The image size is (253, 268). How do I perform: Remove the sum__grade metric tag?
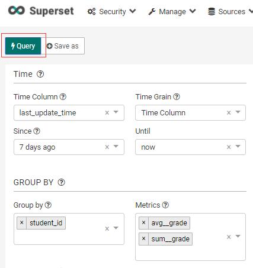tap(143, 239)
